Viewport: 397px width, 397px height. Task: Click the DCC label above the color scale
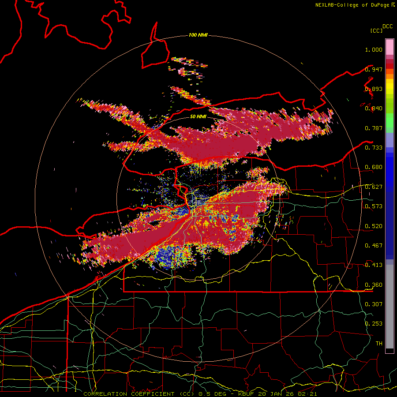tap(387, 26)
